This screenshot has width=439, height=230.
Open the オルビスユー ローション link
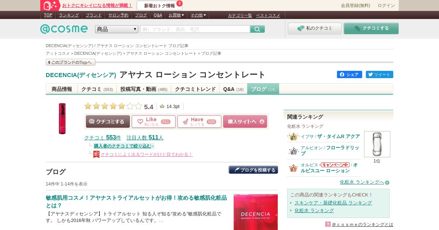pos(329,168)
